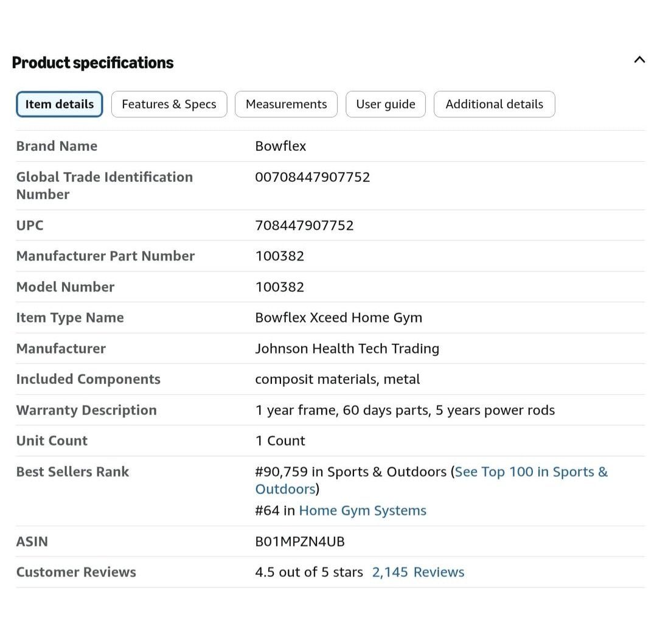
Task: Open the 2,145 Reviews link
Action: pyautogui.click(x=418, y=572)
